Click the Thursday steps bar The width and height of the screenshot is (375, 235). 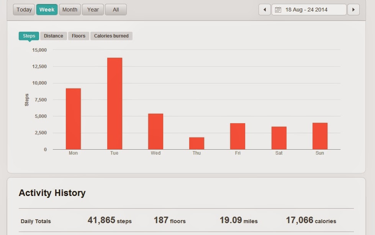pyautogui.click(x=197, y=143)
